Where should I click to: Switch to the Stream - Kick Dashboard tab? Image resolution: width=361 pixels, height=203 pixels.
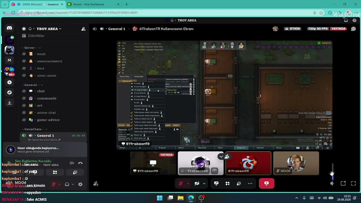(93, 4)
